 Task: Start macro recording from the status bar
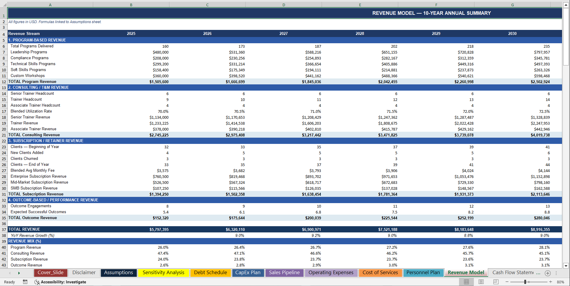coord(25,282)
